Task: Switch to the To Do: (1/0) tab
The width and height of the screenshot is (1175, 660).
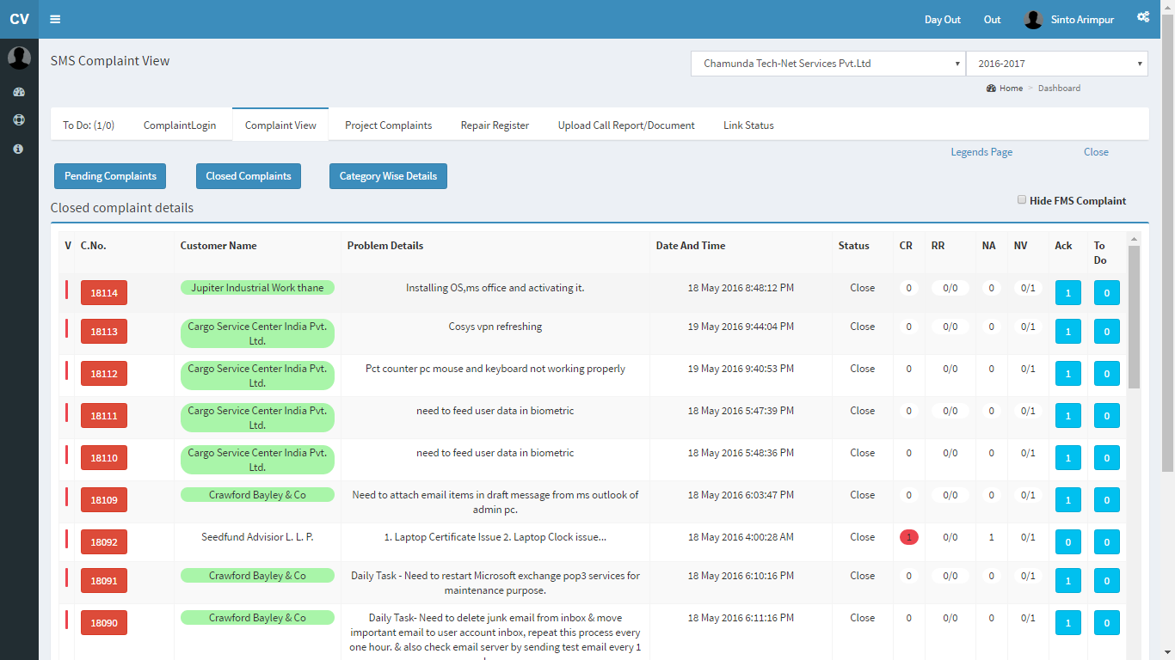Action: tap(89, 125)
